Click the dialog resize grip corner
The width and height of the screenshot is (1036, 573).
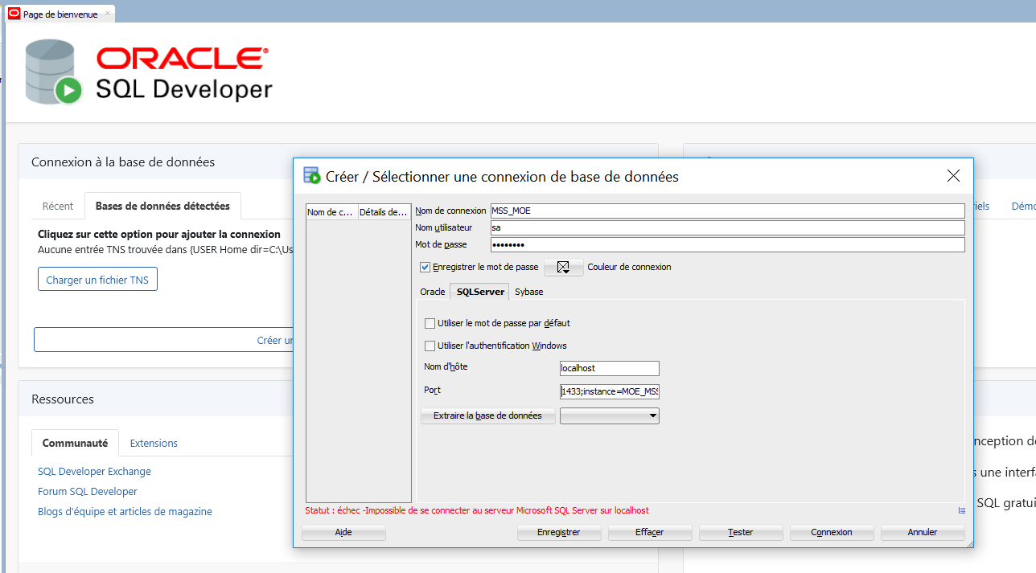[969, 544]
